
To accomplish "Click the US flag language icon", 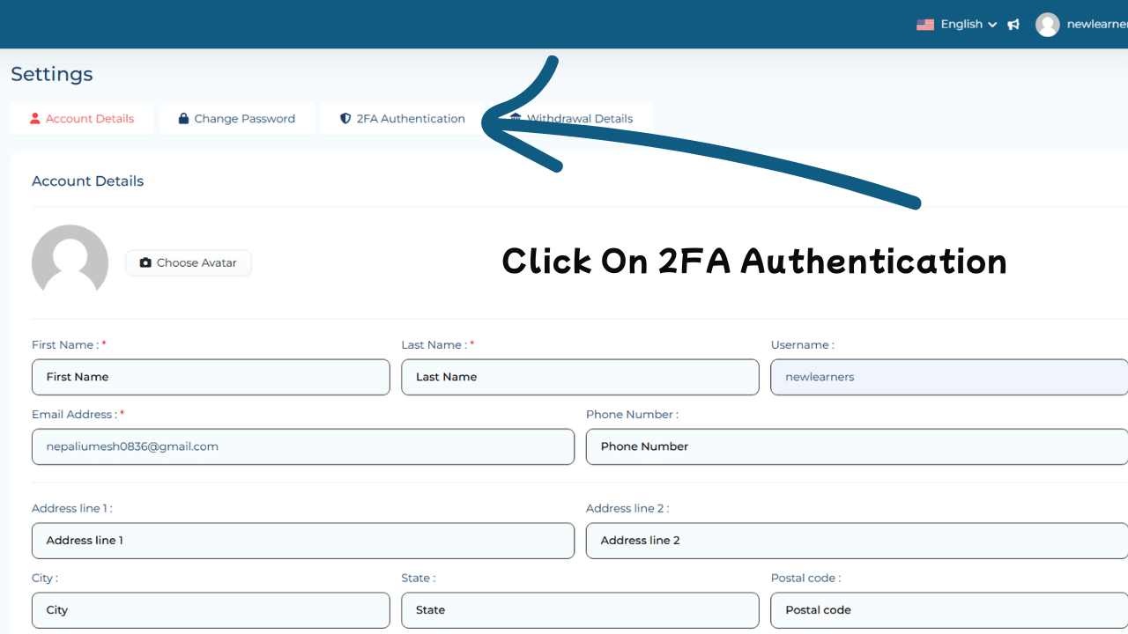I will click(924, 25).
